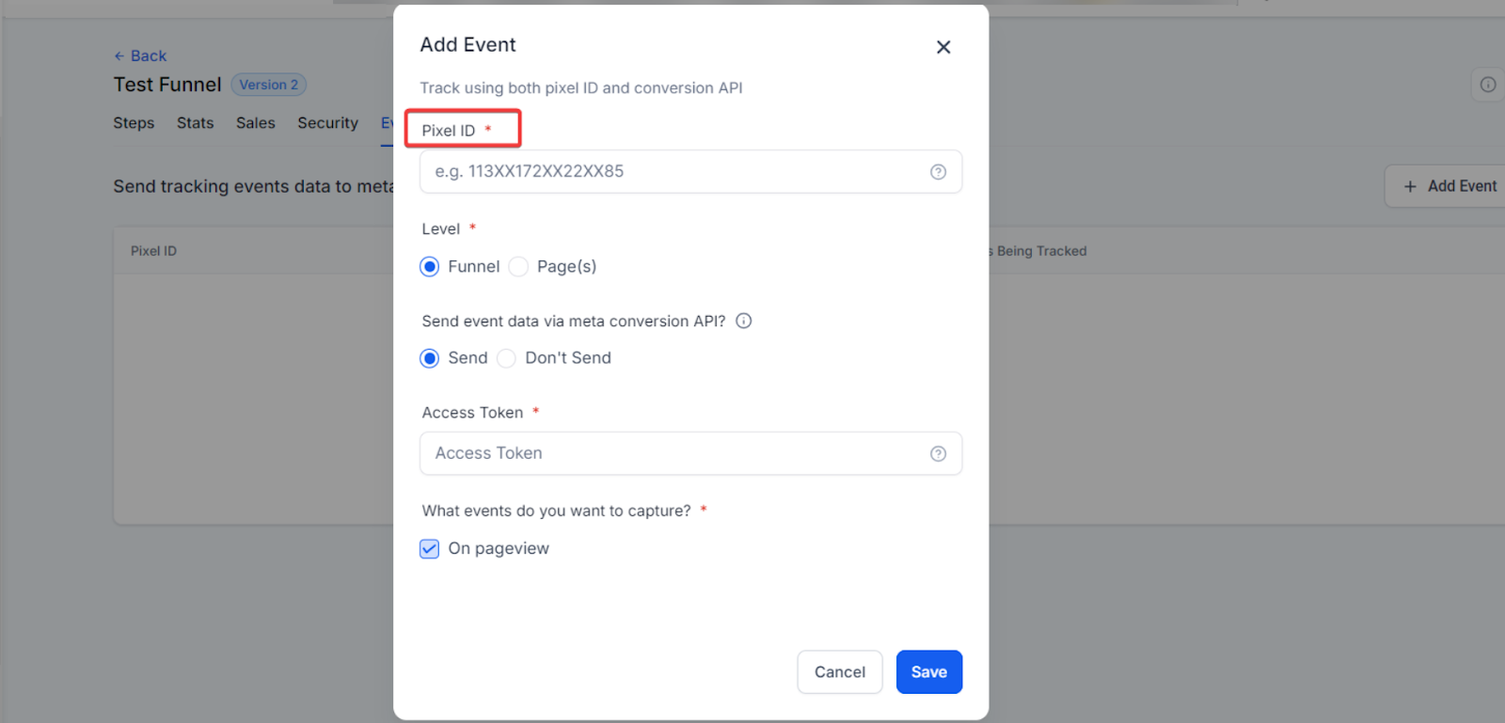The width and height of the screenshot is (1505, 723).
Task: Open the Security tab
Action: click(x=328, y=123)
